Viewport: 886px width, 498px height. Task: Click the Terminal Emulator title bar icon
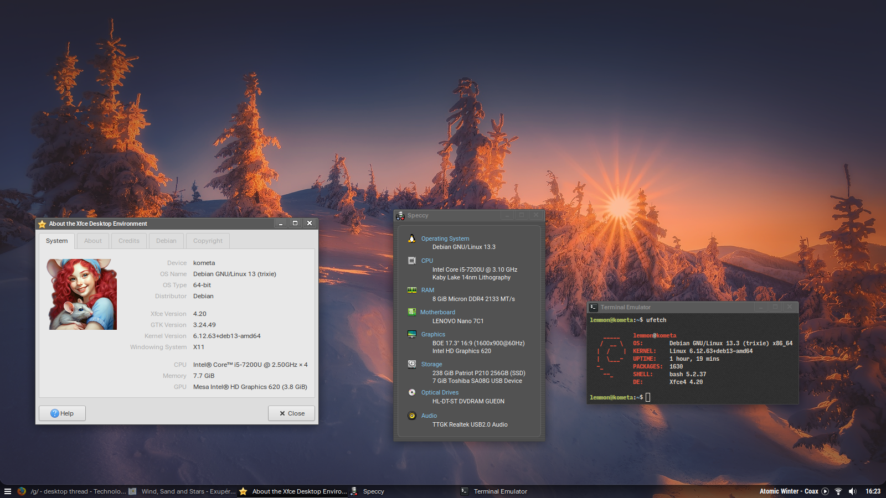(594, 307)
